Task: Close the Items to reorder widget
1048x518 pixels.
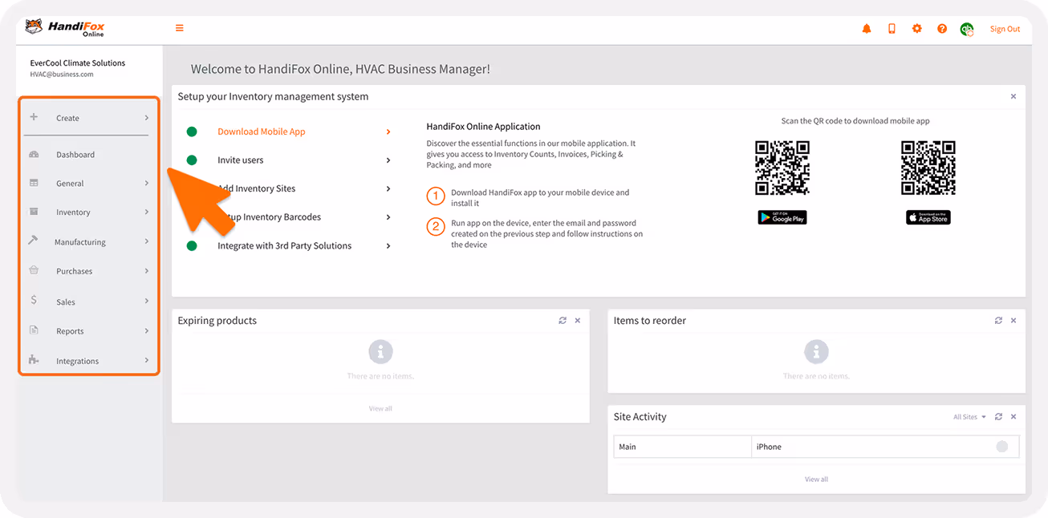Action: click(1013, 321)
